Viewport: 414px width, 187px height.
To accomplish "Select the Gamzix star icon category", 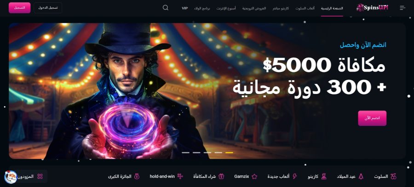I will (246, 176).
